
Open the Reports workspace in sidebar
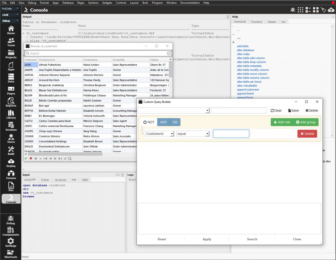tap(11, 102)
